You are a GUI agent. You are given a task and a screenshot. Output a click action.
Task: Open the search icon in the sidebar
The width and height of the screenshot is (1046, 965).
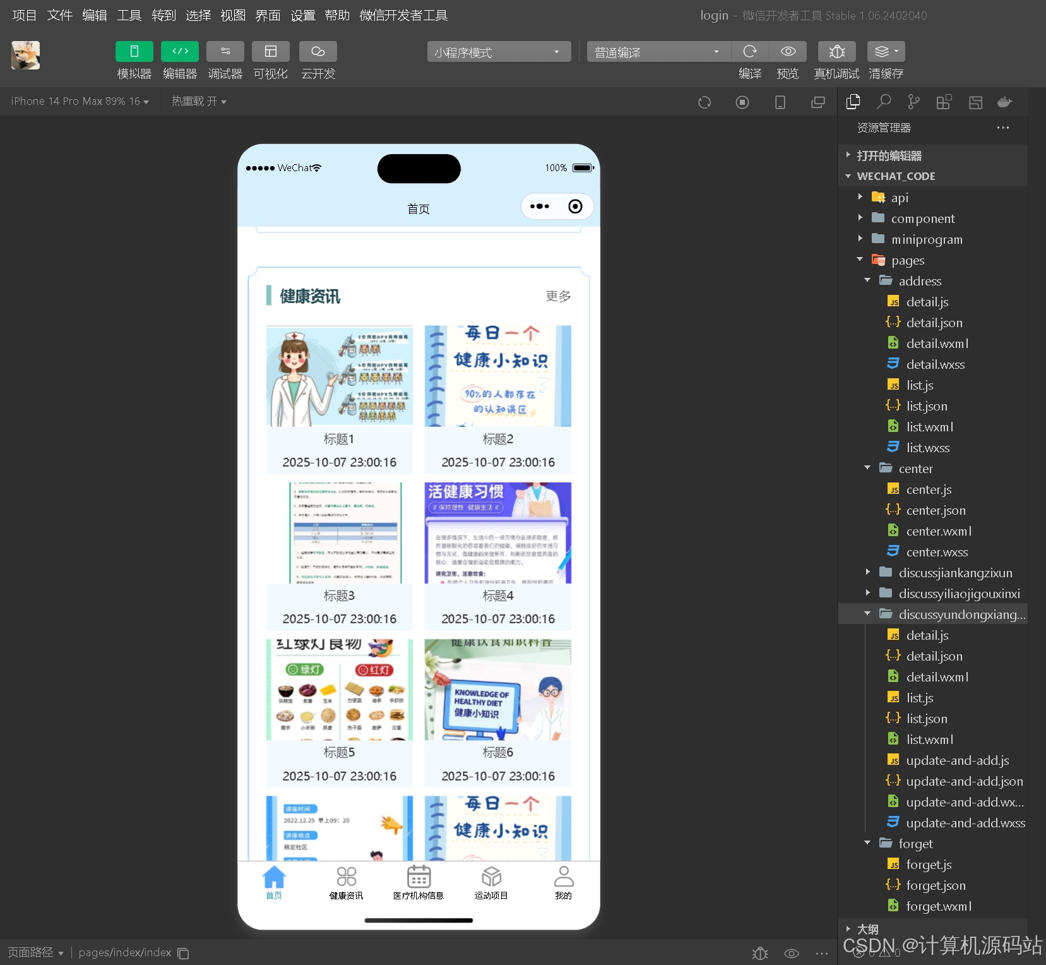[x=884, y=102]
